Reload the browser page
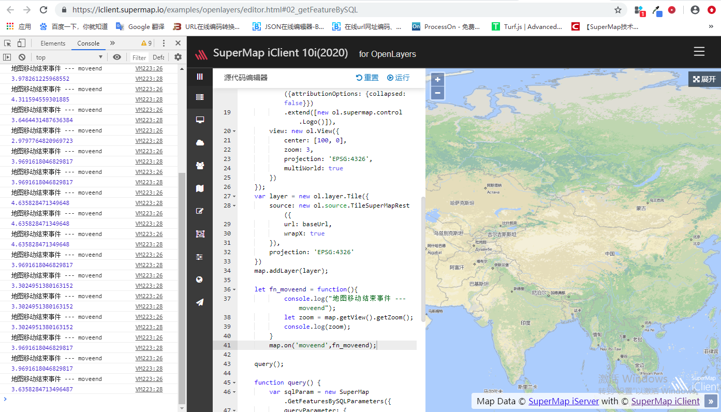721x412 pixels. [x=43, y=10]
